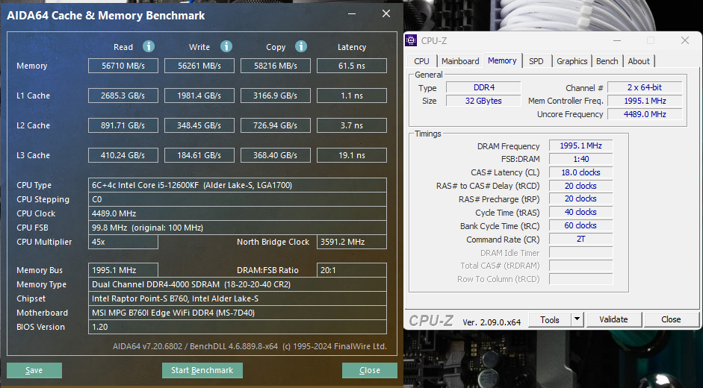Click the CPU Multiplier value 45x

(x=123, y=242)
